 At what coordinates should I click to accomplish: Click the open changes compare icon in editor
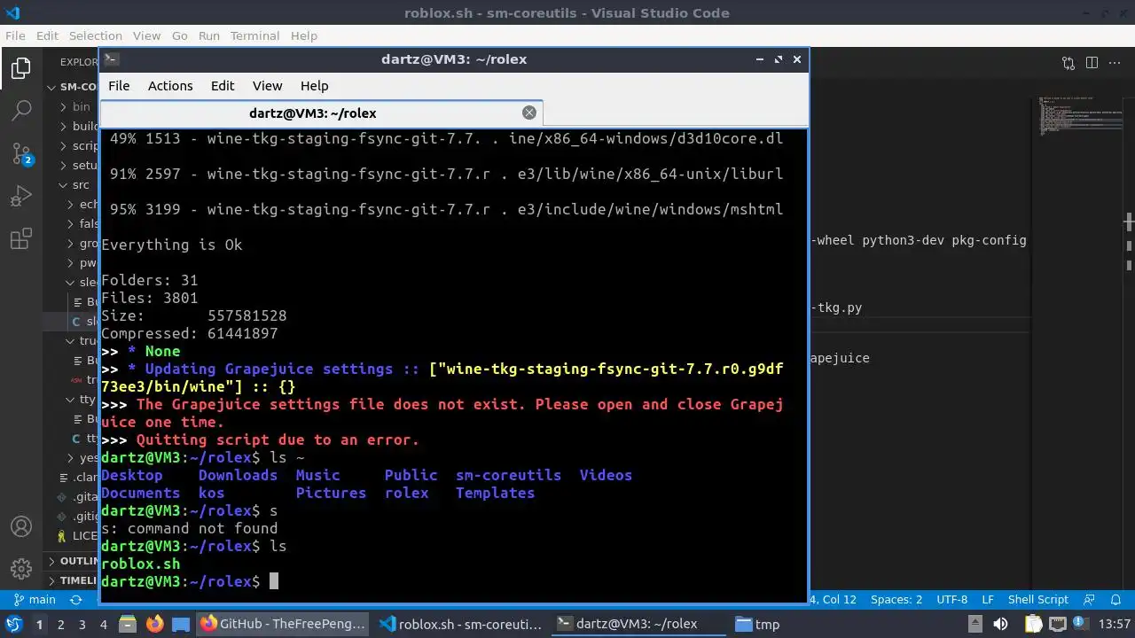pyautogui.click(x=1068, y=62)
